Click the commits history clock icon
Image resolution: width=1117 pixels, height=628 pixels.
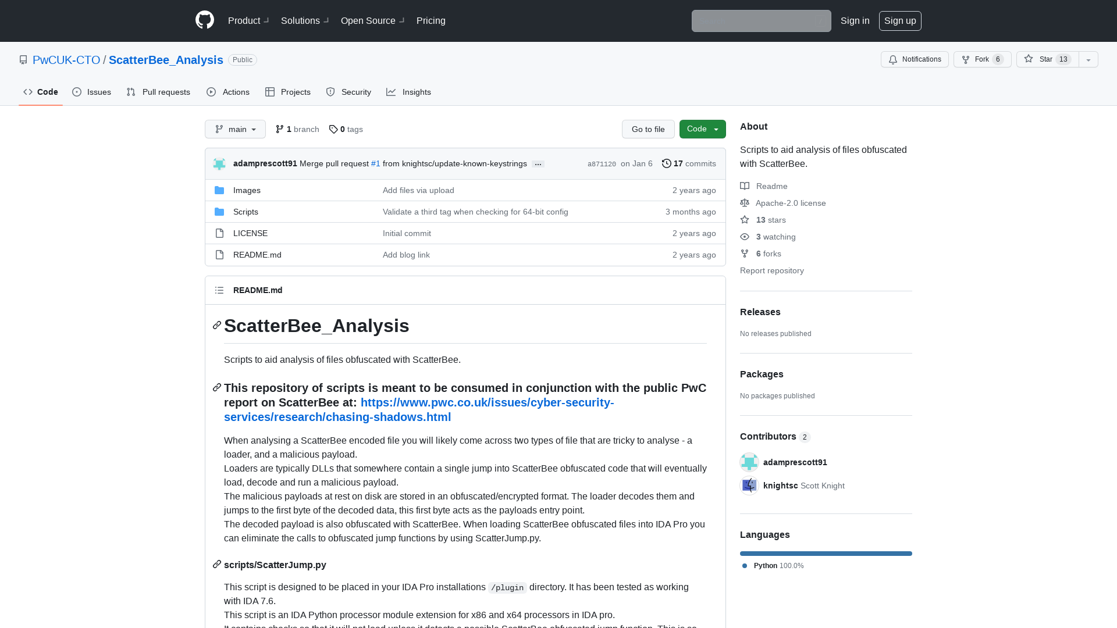[x=667, y=163]
